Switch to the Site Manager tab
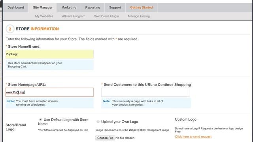The width and height of the screenshot is (253, 142). click(43, 7)
